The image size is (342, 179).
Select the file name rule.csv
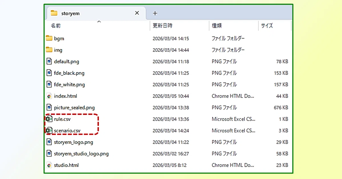coord(62,119)
